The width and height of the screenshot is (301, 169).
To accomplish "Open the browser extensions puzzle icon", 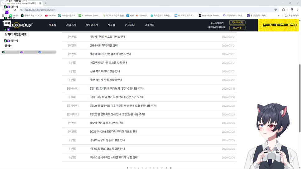I will pos(284,10).
